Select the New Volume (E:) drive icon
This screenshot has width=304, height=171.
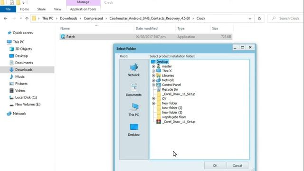pos(11,104)
